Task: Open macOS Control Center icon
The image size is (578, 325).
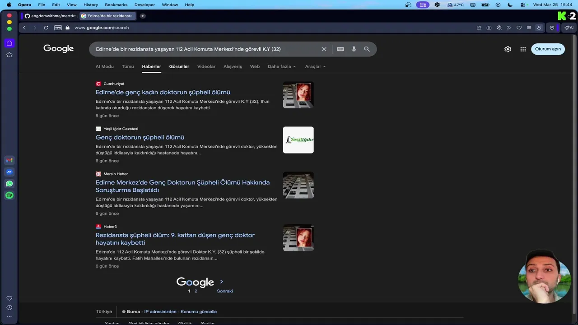Action: tap(523, 5)
